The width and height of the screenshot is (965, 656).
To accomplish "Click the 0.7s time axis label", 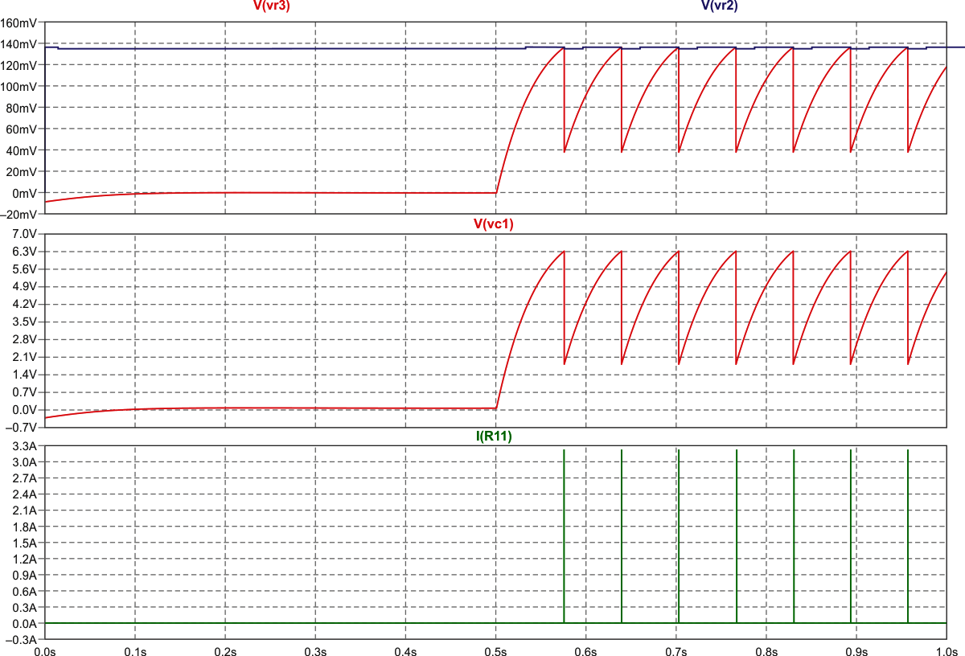I will coord(676,650).
